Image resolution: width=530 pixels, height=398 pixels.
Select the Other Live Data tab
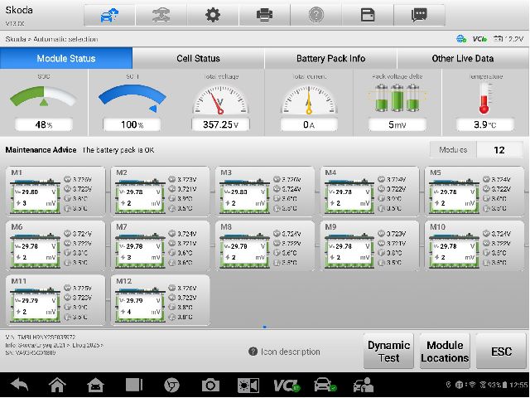click(x=462, y=59)
